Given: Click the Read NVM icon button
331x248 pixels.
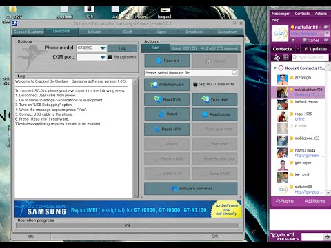Looking at the screenshot, I should point(167,99).
